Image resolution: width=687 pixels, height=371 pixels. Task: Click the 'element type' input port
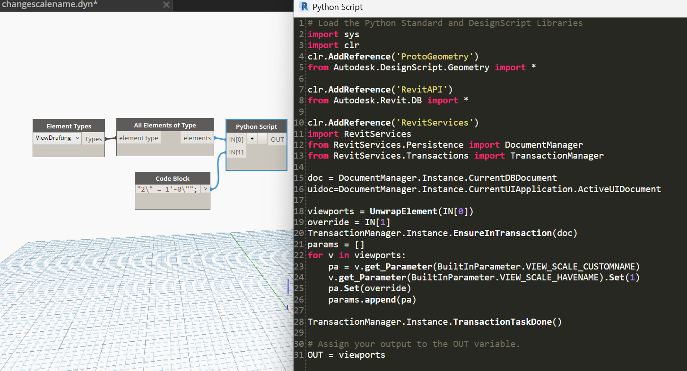(x=139, y=138)
